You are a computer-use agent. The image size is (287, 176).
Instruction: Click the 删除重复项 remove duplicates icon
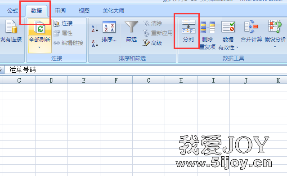coord(207,27)
